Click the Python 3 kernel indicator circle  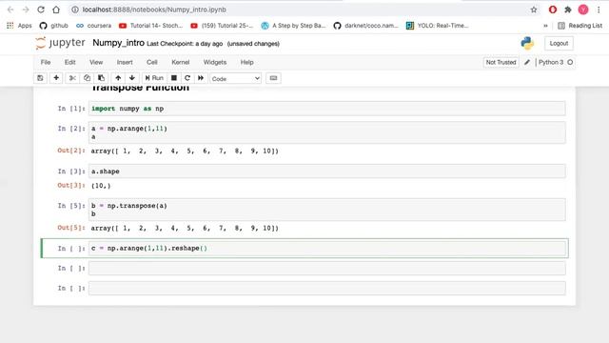570,62
